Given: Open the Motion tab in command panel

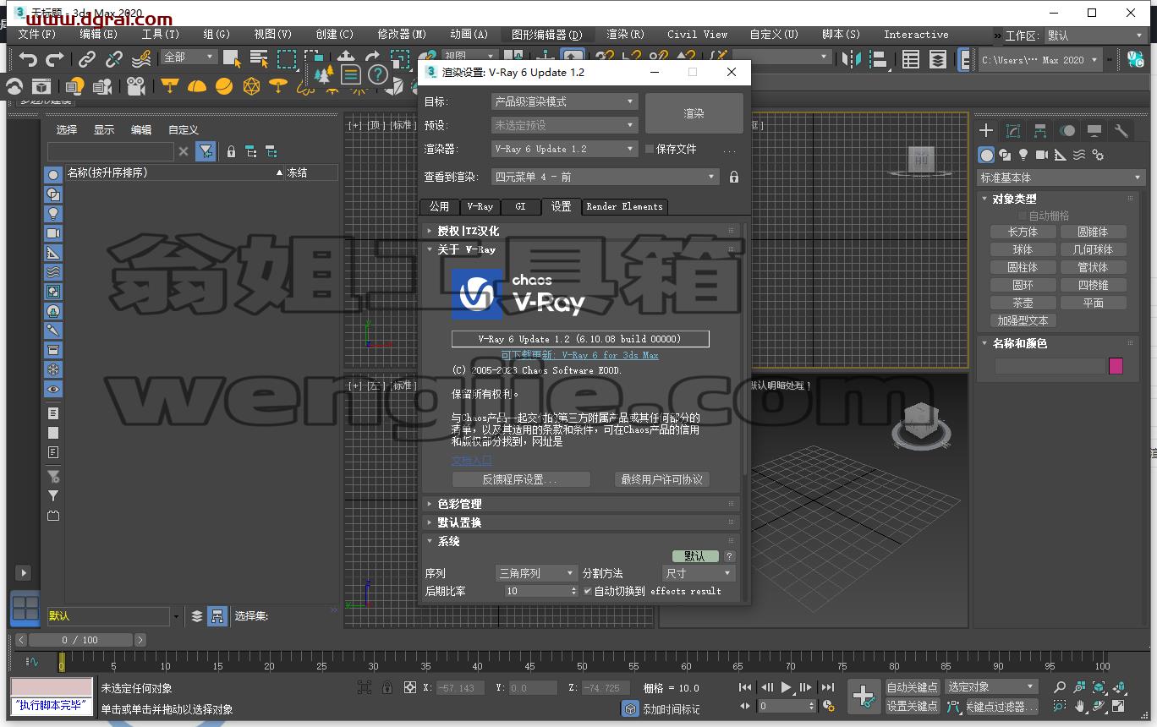Looking at the screenshot, I should 1067,130.
